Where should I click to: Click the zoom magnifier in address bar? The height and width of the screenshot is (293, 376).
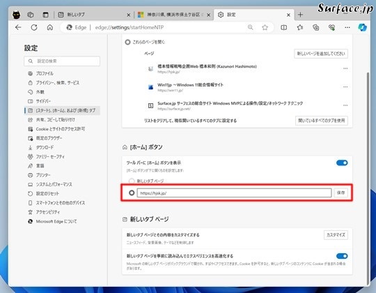(251, 27)
